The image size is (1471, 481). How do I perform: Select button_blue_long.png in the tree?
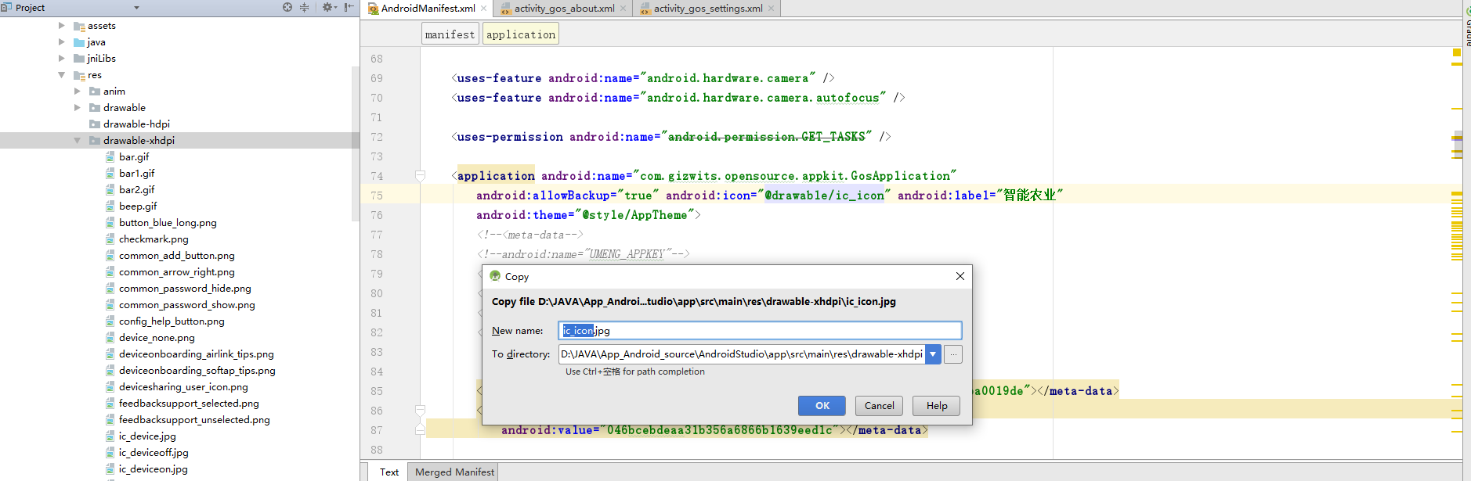[x=168, y=222]
